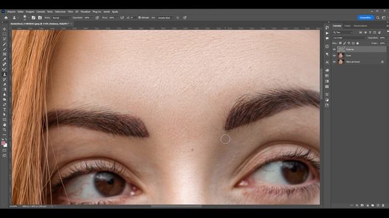Hide the Plano de Fundo layer
The width and height of the screenshot is (389, 218).
pos(334,62)
